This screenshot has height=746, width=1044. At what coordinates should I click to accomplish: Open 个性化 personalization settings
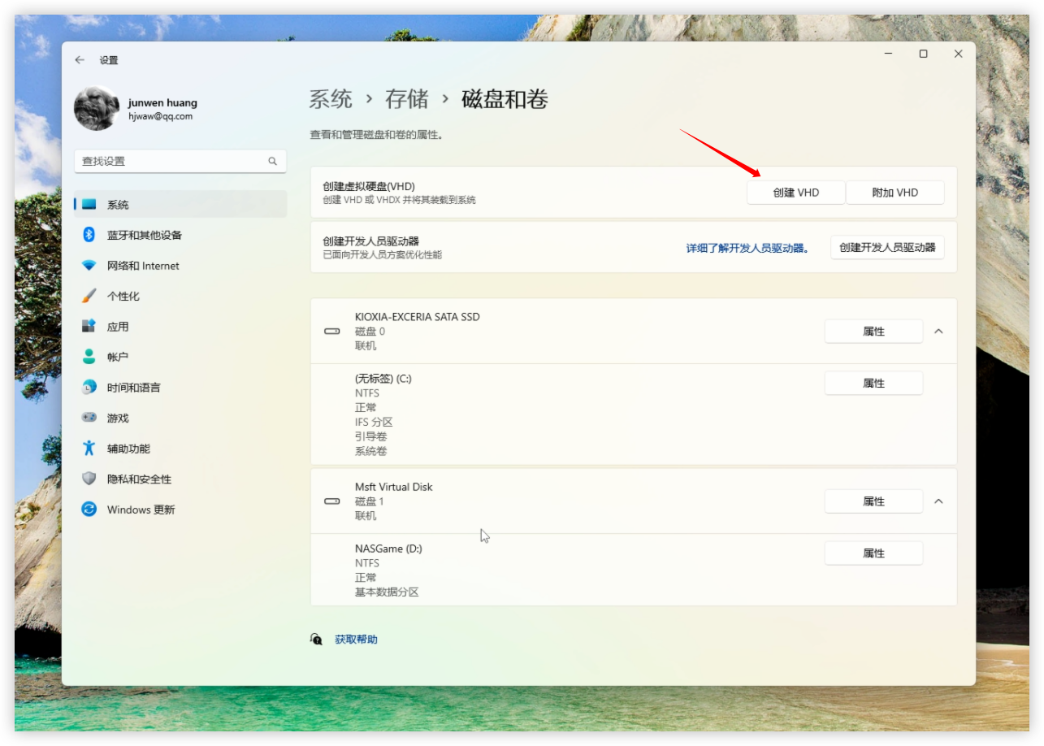pyautogui.click(x=123, y=296)
